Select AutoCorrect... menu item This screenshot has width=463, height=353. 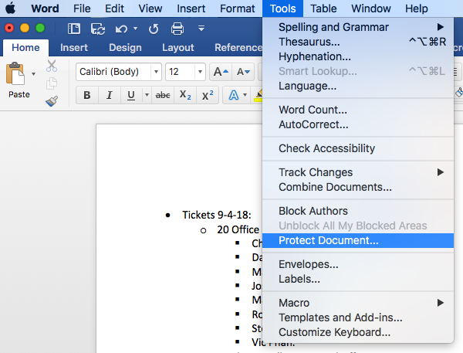click(x=358, y=124)
